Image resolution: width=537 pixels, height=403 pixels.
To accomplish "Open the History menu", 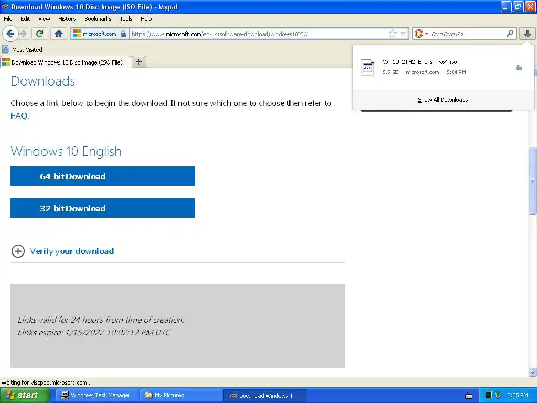I will [x=67, y=19].
